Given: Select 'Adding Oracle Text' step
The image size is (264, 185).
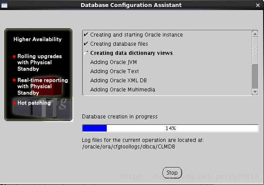Looking at the screenshot, I should pyautogui.click(x=115, y=71).
